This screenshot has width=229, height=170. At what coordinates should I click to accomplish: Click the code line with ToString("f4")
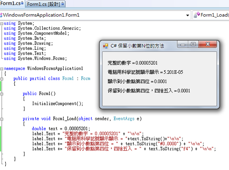click(124, 149)
